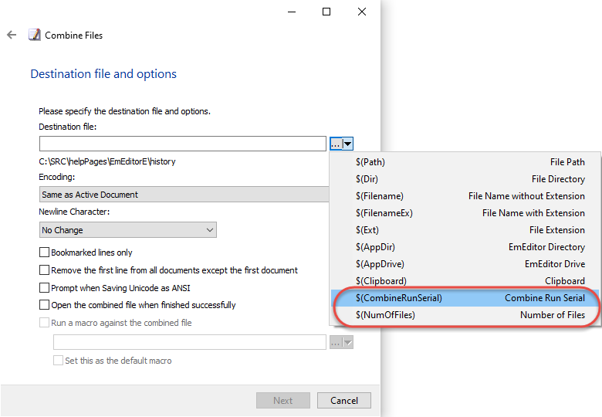Close the Combine Files window
Image resolution: width=602 pixels, height=417 pixels.
click(x=362, y=12)
